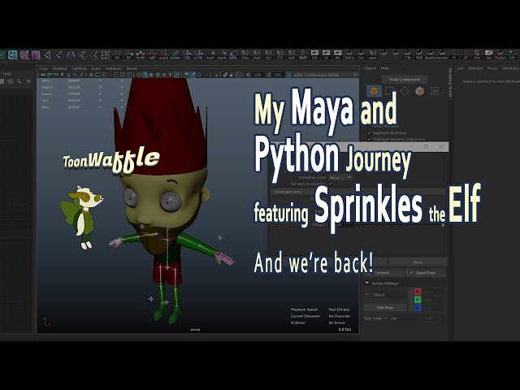Open the viewport Show menu
The image size is (520, 390).
click(x=96, y=68)
